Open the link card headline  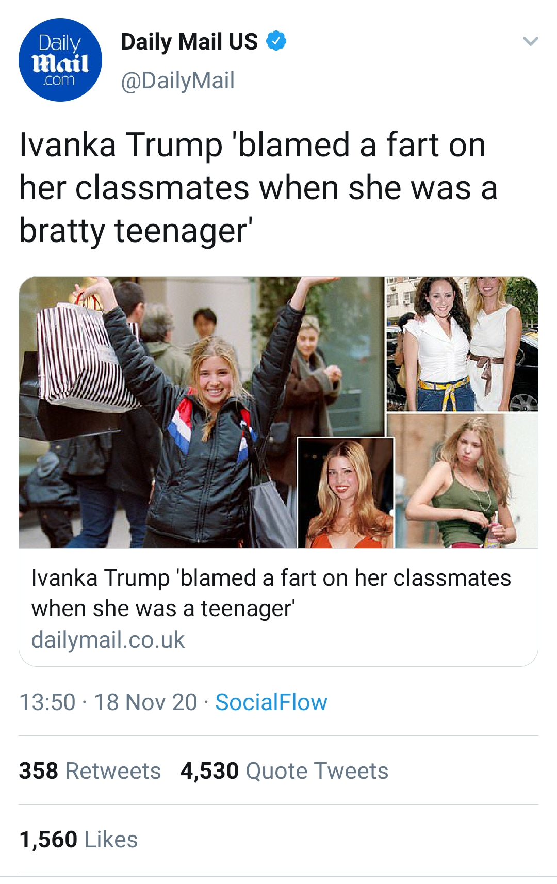coord(271,593)
